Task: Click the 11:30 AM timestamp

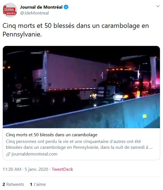Action: pos(12,169)
